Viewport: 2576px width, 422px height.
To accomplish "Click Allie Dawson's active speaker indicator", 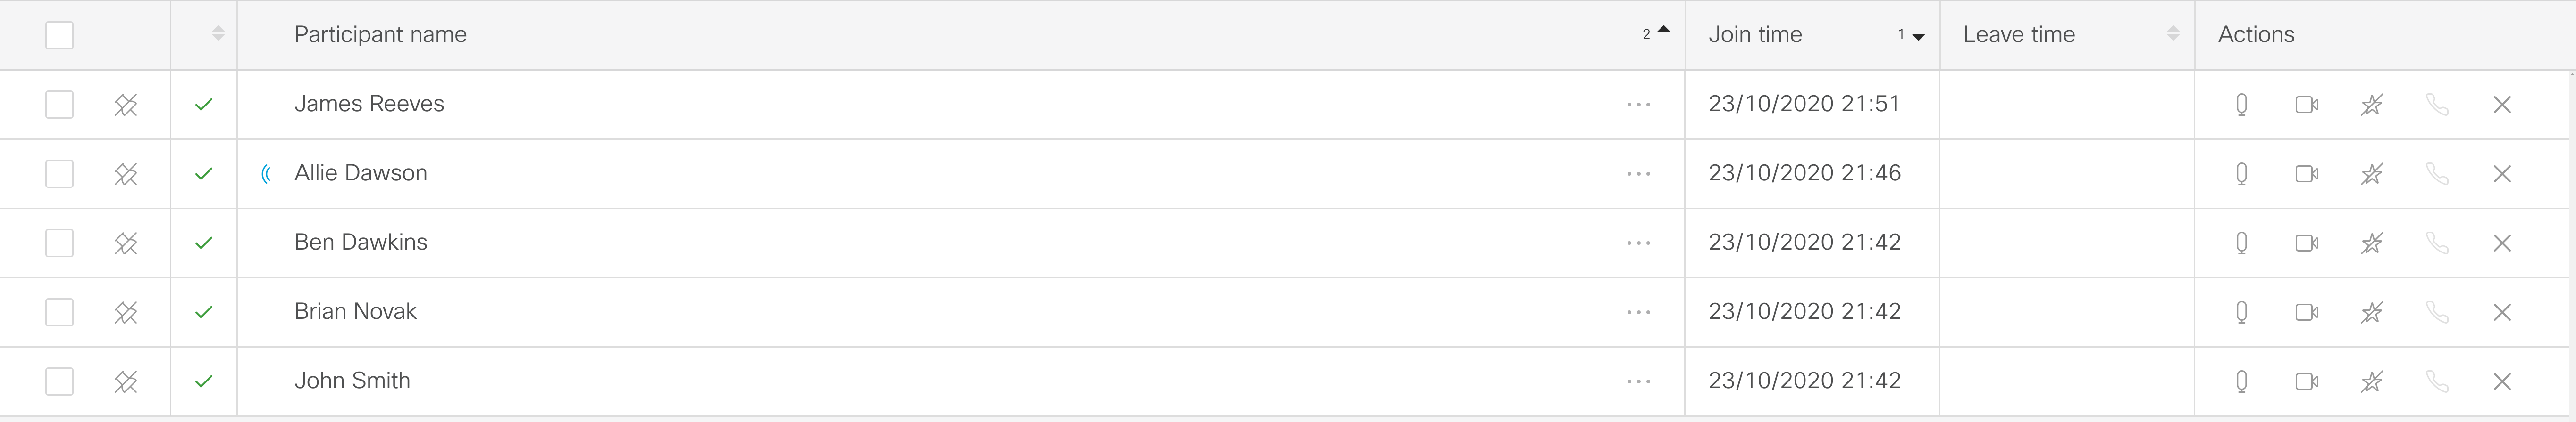I will (266, 174).
